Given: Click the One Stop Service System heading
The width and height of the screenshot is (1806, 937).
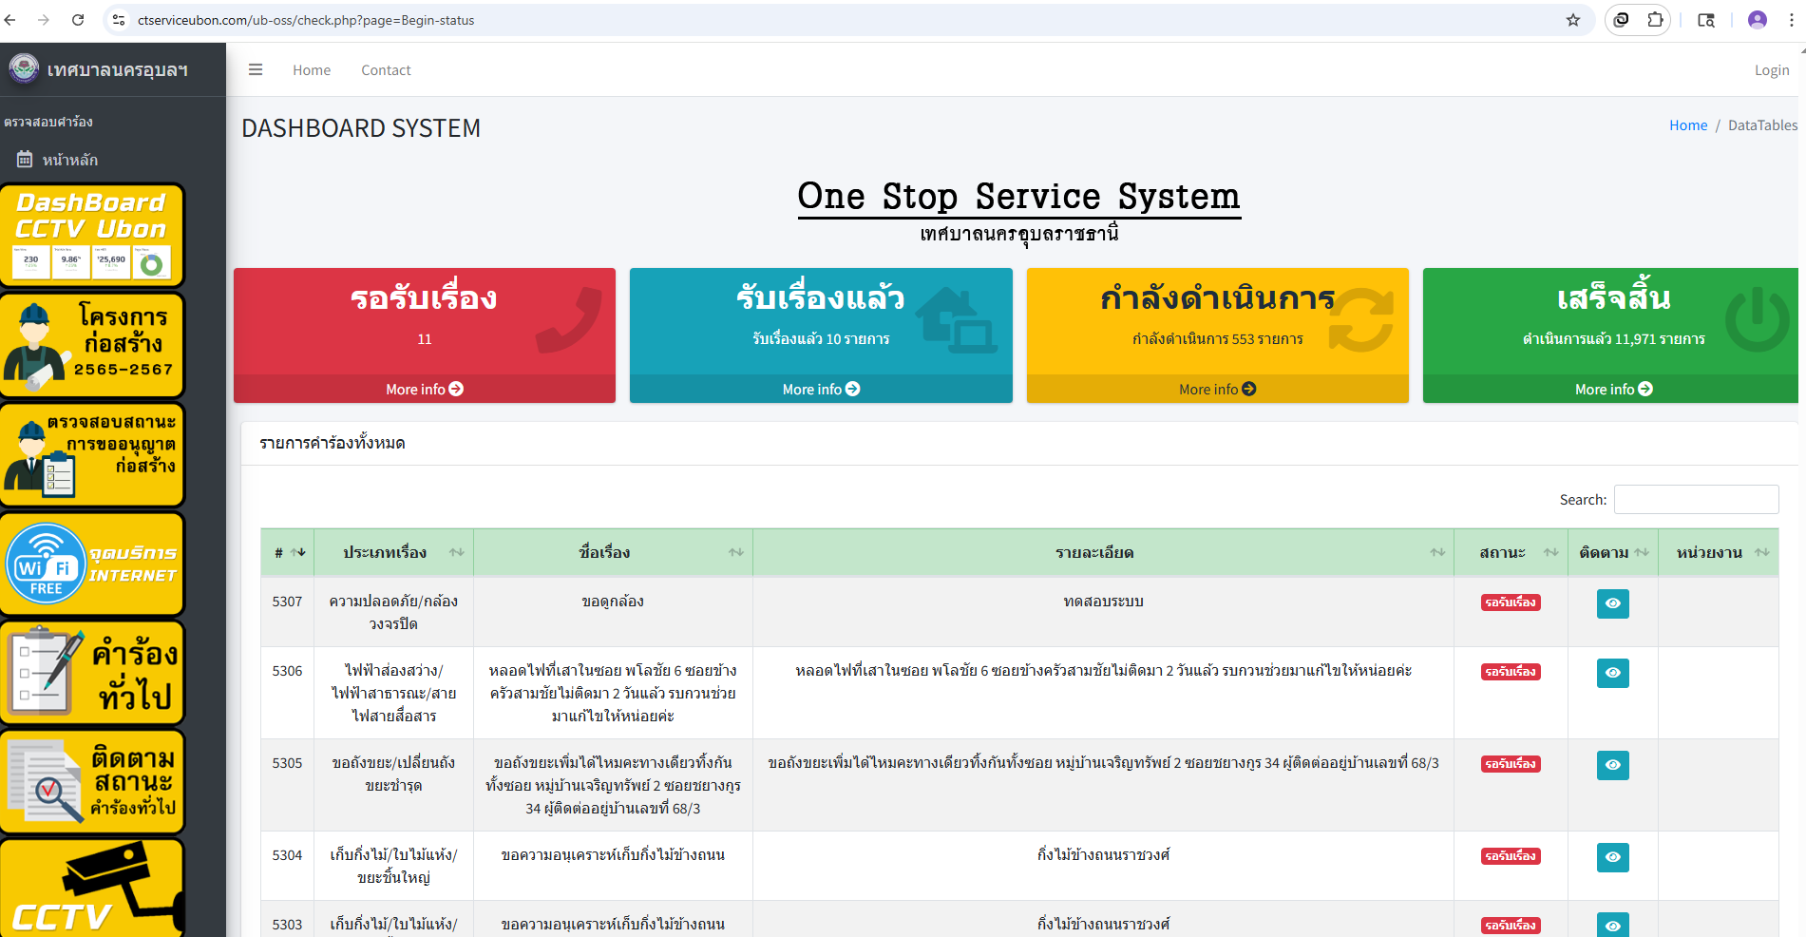Looking at the screenshot, I should click(1018, 197).
